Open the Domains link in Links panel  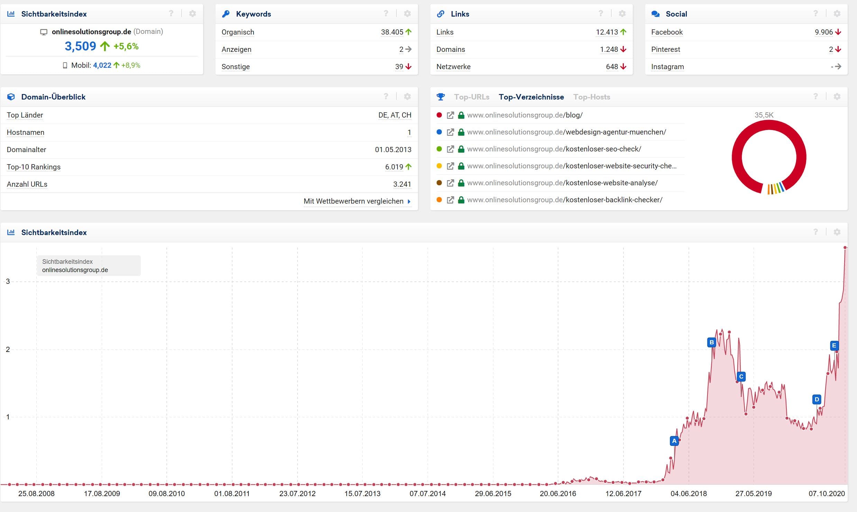(x=450, y=49)
